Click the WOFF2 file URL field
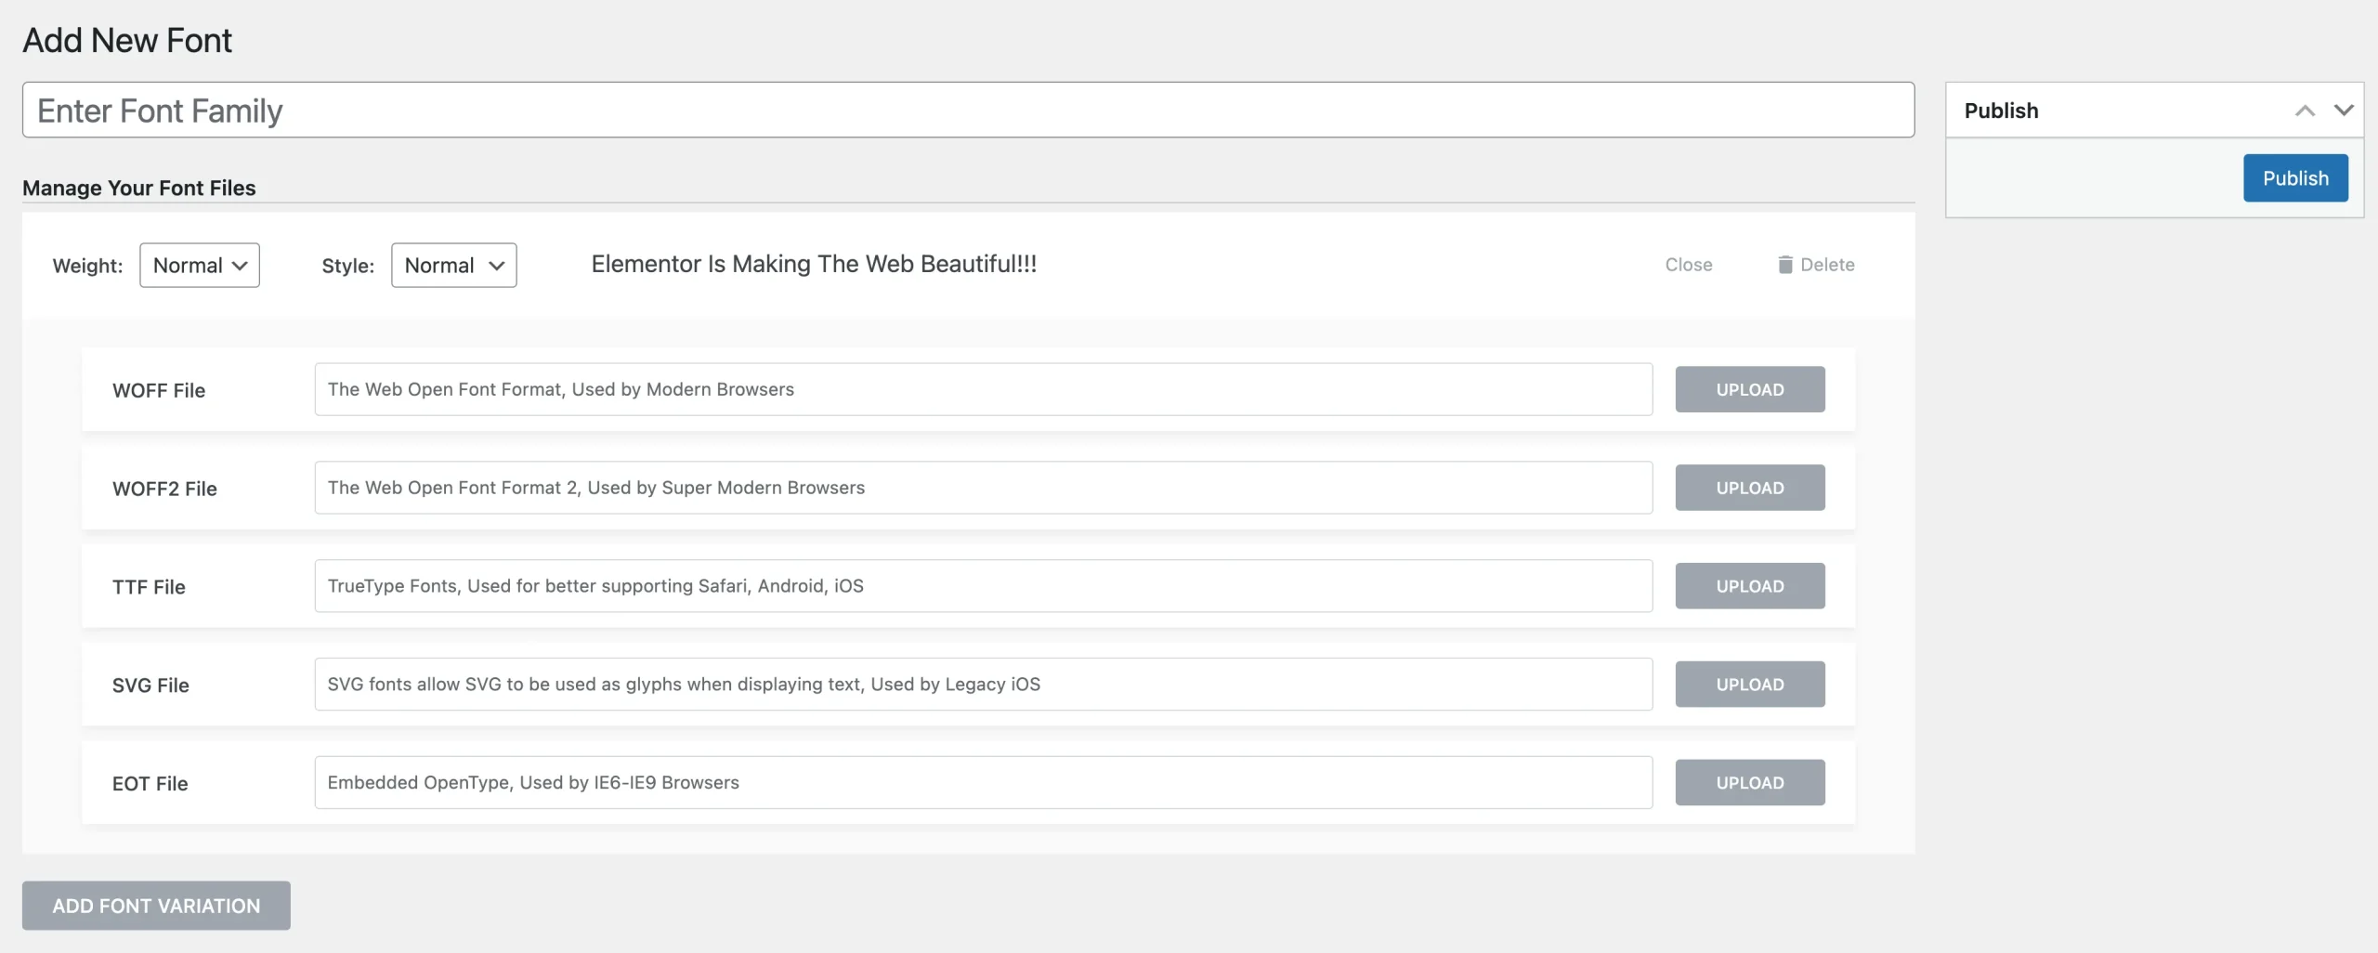Image resolution: width=2378 pixels, height=953 pixels. [983, 488]
